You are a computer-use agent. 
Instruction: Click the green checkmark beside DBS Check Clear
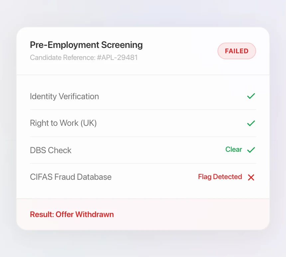[x=251, y=150]
